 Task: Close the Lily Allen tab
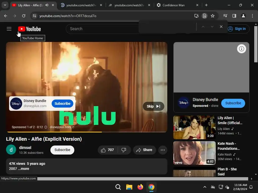53,5
